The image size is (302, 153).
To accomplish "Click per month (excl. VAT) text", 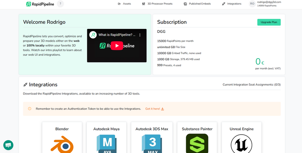I will [x=268, y=68].
